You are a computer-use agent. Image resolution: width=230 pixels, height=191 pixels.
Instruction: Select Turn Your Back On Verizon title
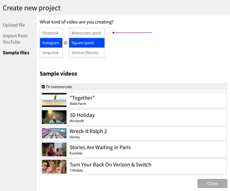110,165
